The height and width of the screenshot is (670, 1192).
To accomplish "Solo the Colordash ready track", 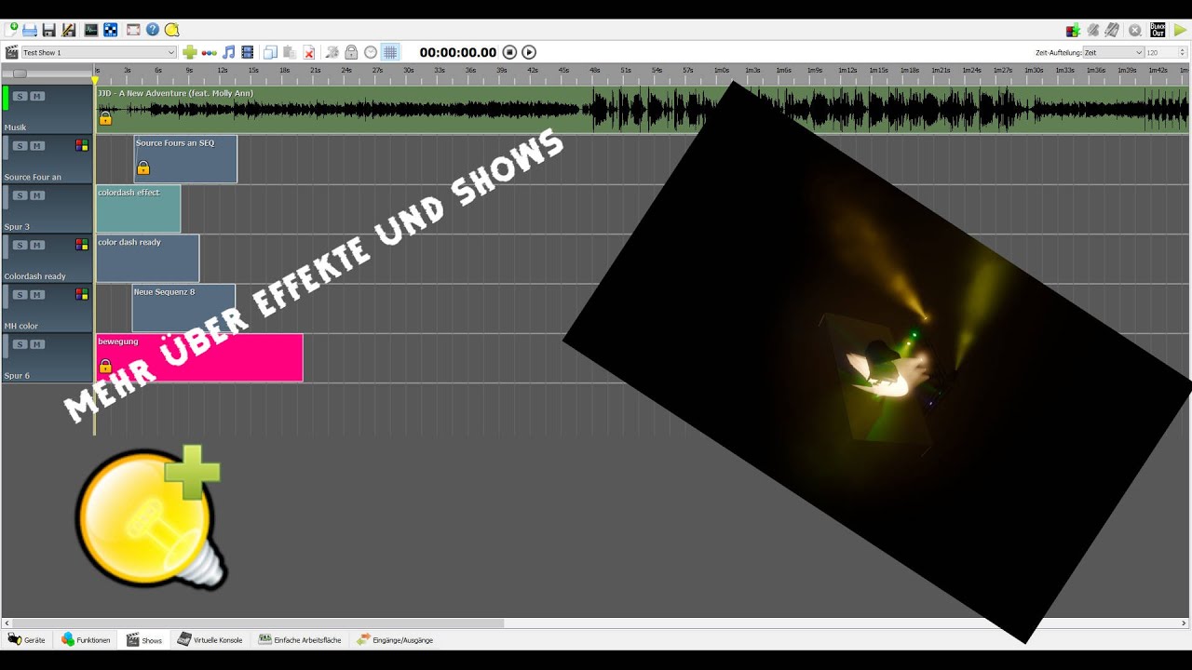I will tap(20, 245).
